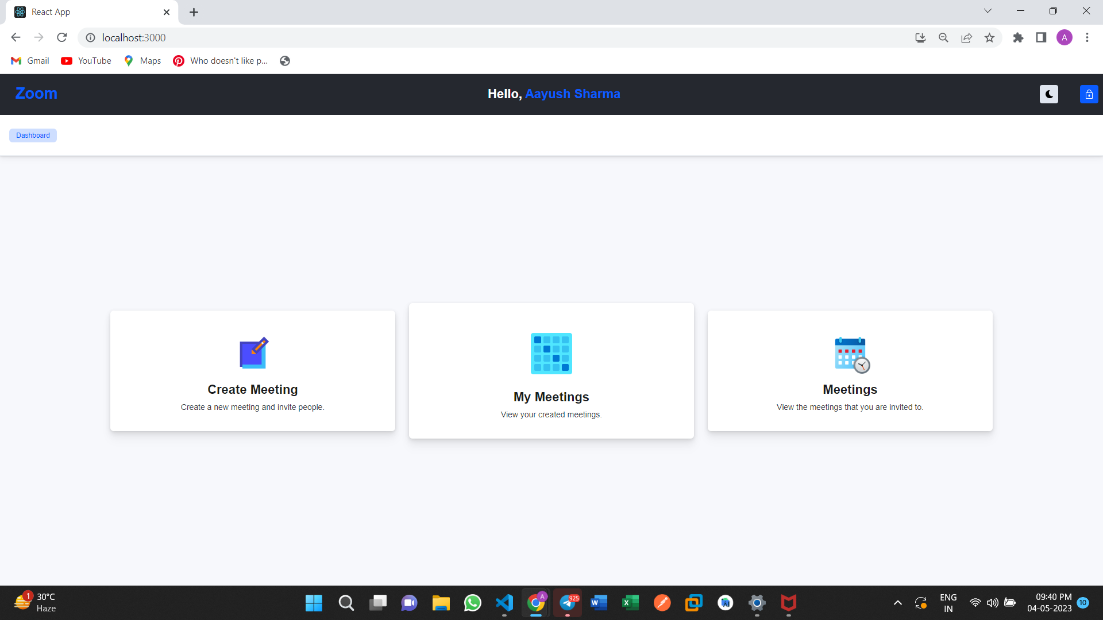The width and height of the screenshot is (1103, 620).
Task: Open the Gmail bookmark link
Action: tap(29, 60)
